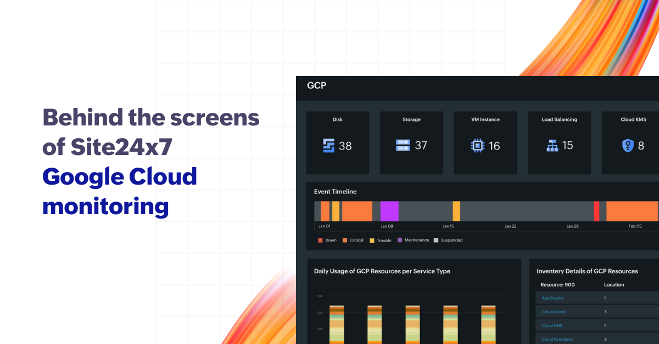Viewport: 659px width, 344px height.
Task: Click the Maintenance legend purple swatch
Action: click(x=400, y=240)
